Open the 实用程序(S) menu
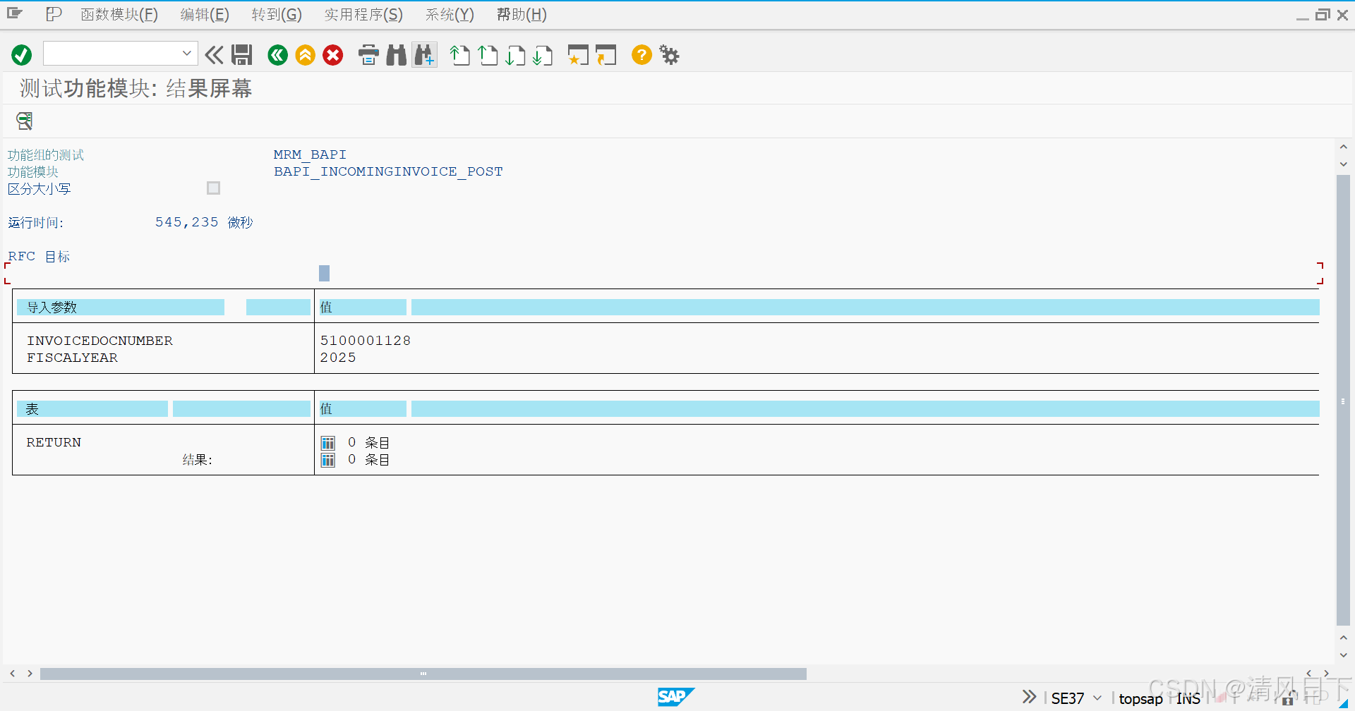This screenshot has width=1355, height=711. pyautogui.click(x=363, y=14)
